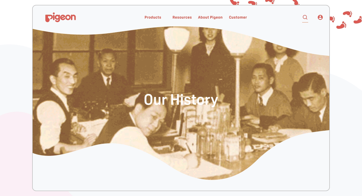Click the underline beneath the search icon

(305, 22)
